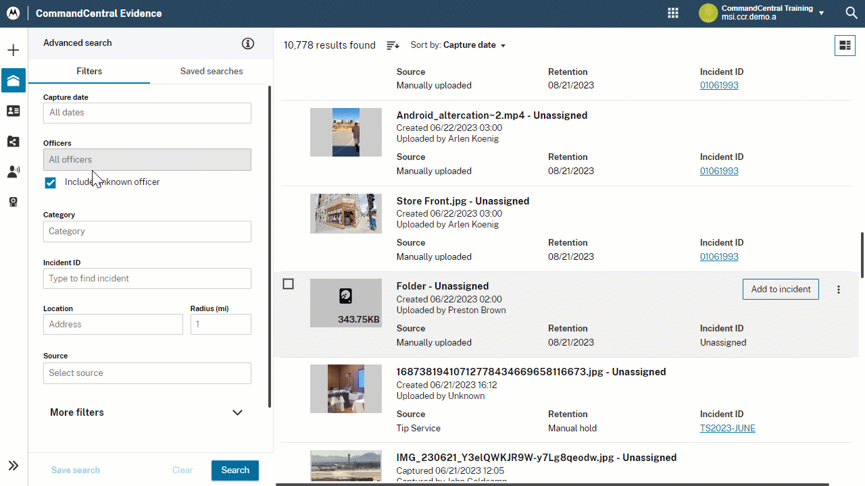Viewport: 865px width, 486px height.
Task: Select the Folder result checkbox
Action: [x=288, y=284]
